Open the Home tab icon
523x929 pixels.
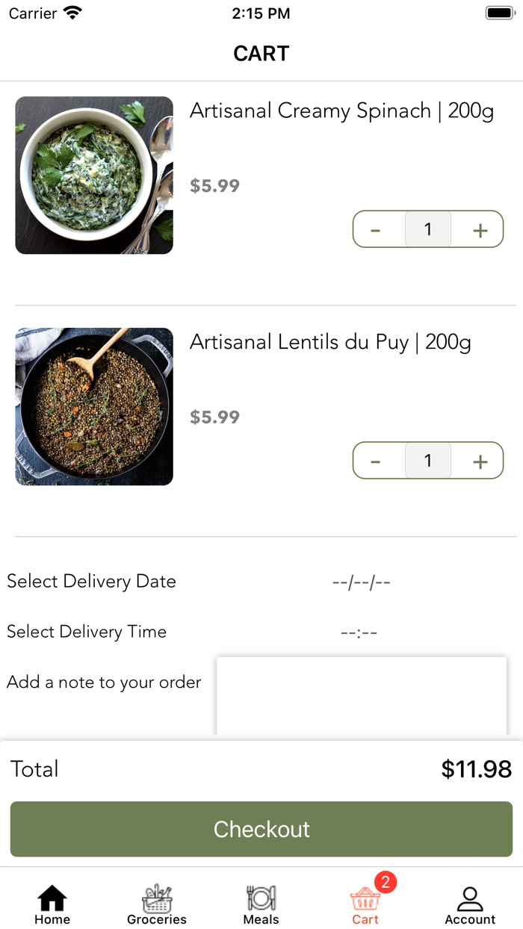pyautogui.click(x=52, y=899)
